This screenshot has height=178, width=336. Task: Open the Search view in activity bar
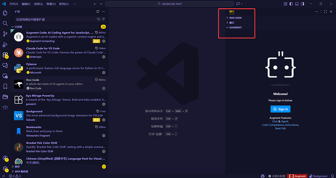tap(5, 23)
